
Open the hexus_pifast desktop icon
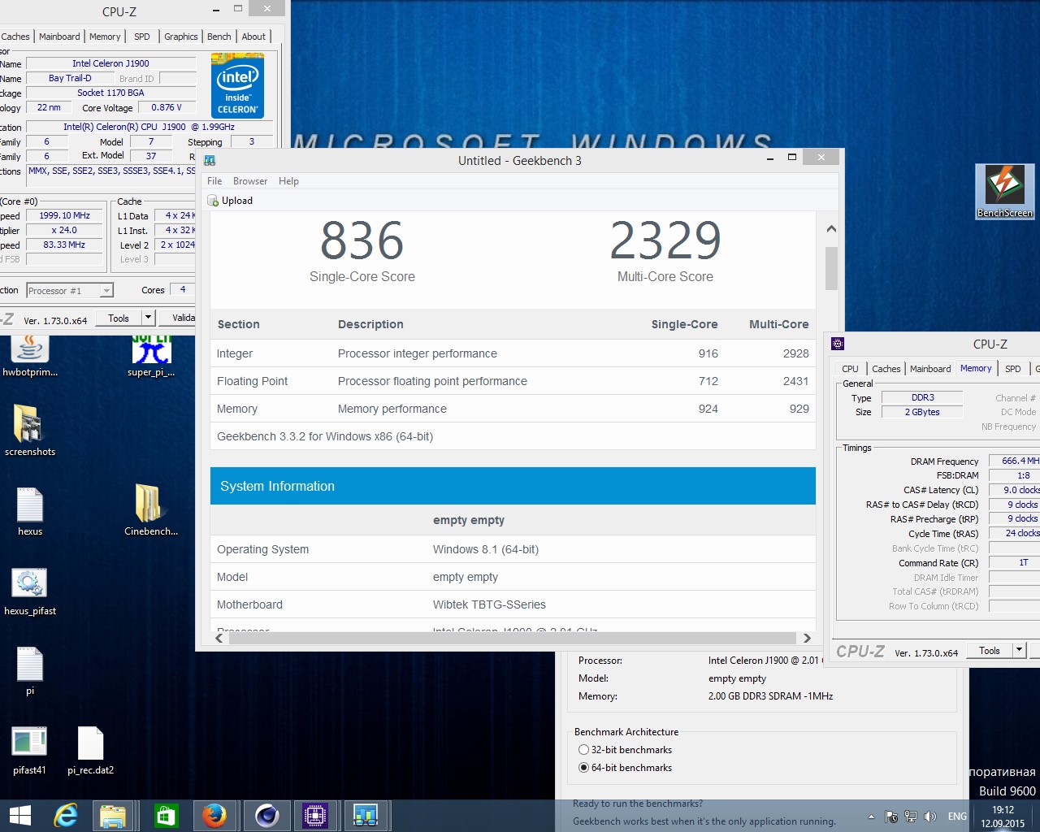click(x=30, y=591)
